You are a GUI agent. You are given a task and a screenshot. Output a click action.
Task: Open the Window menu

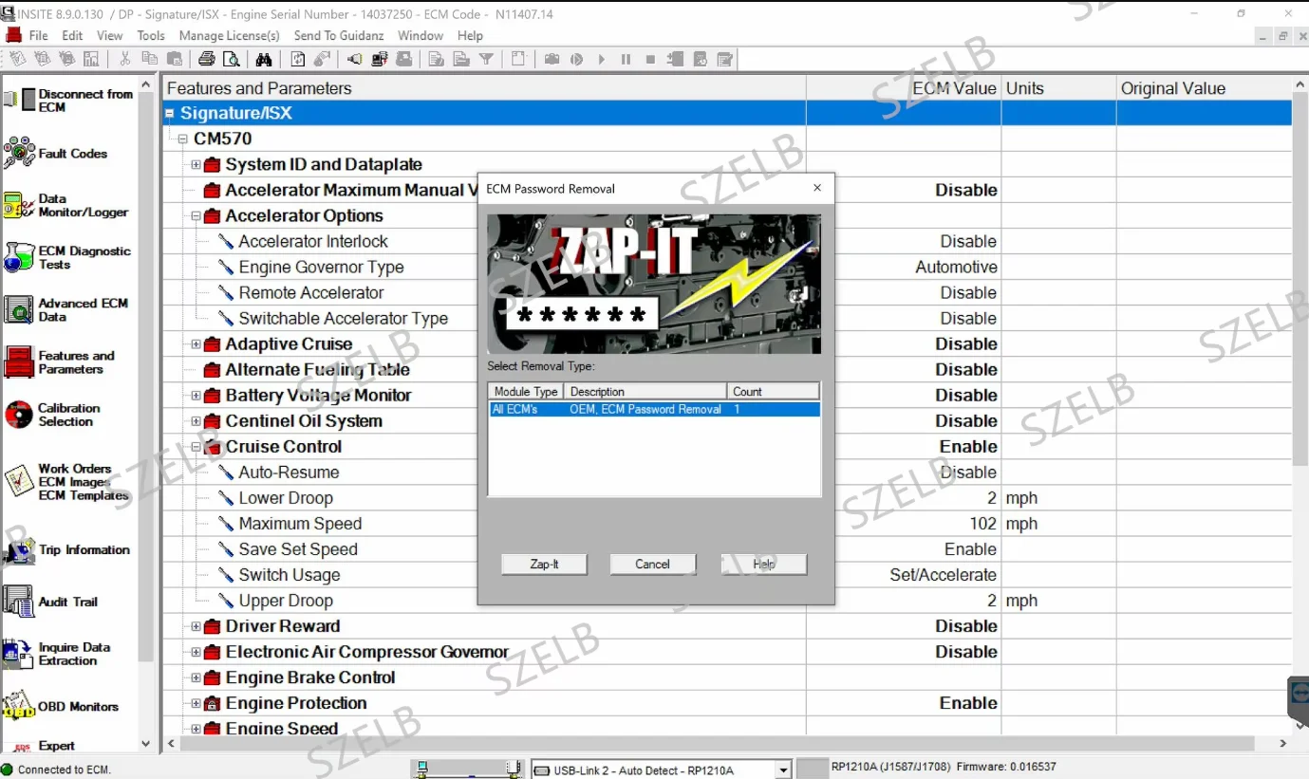click(x=421, y=35)
